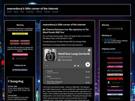The height and width of the screenshot is (101, 135).
Task: Open the vampire!Stiles AU link
Action: point(110,39)
